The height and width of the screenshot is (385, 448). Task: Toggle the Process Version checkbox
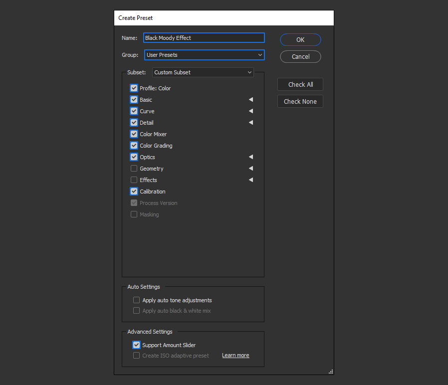(x=134, y=203)
